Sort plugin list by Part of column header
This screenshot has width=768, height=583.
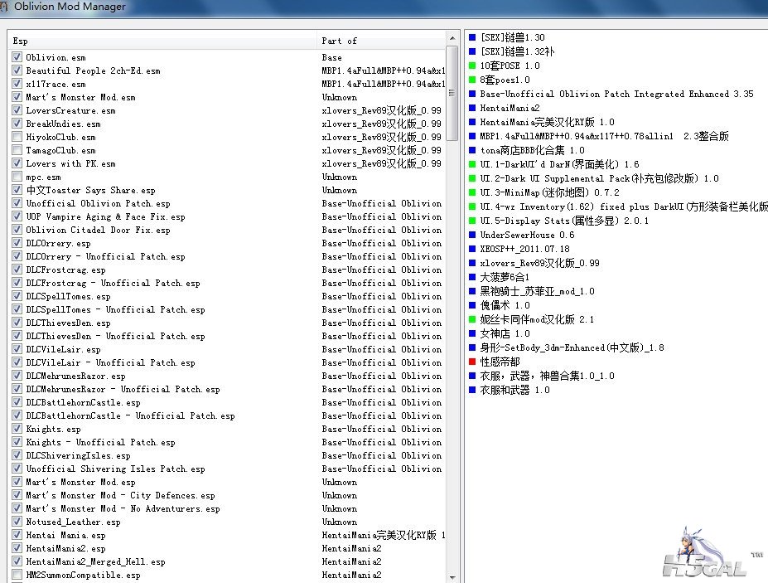[x=382, y=41]
